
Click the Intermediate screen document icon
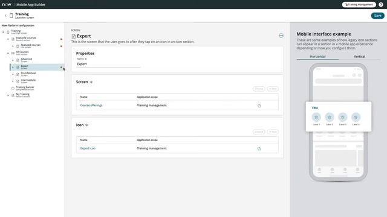[x=18, y=81]
